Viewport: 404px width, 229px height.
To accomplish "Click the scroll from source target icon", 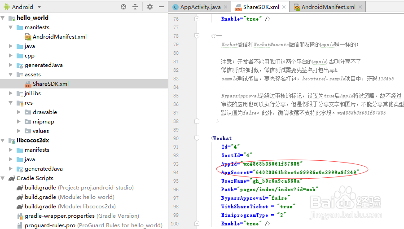I will [123, 7].
